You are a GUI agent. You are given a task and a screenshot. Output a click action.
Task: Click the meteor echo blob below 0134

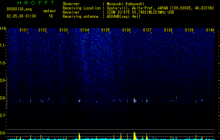click(79, 100)
